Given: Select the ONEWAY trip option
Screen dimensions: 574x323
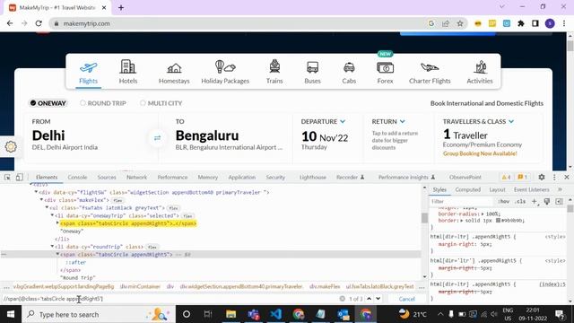Looking at the screenshot, I should [48, 103].
